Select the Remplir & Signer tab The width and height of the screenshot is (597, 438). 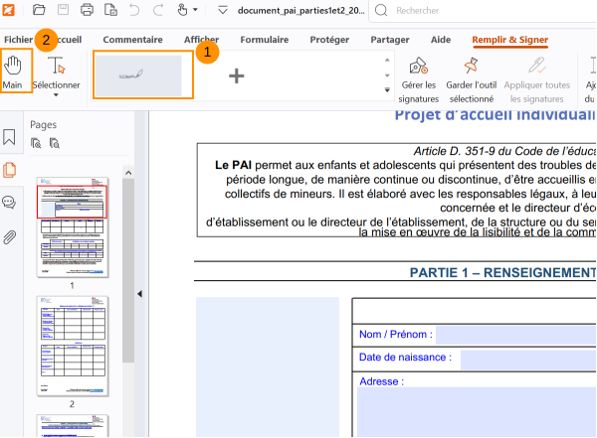click(509, 40)
